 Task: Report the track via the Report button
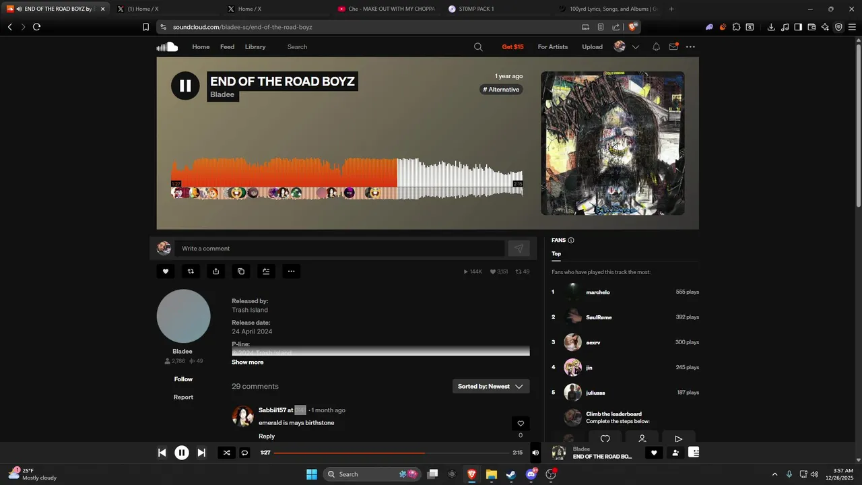[x=183, y=397]
